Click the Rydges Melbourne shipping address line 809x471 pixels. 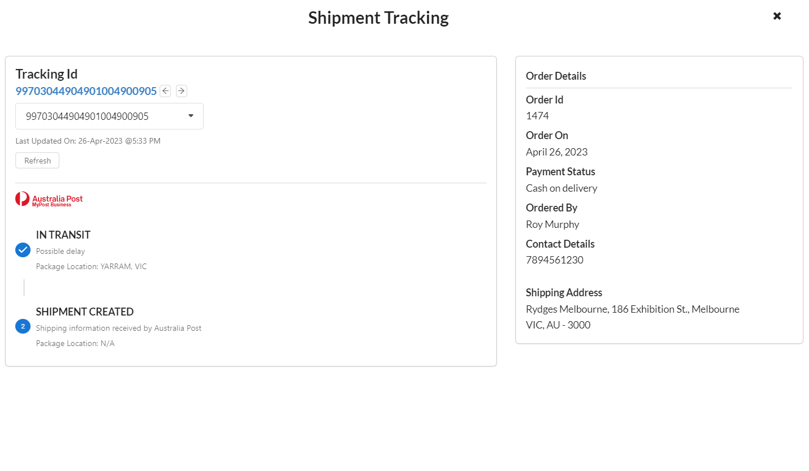tap(632, 309)
